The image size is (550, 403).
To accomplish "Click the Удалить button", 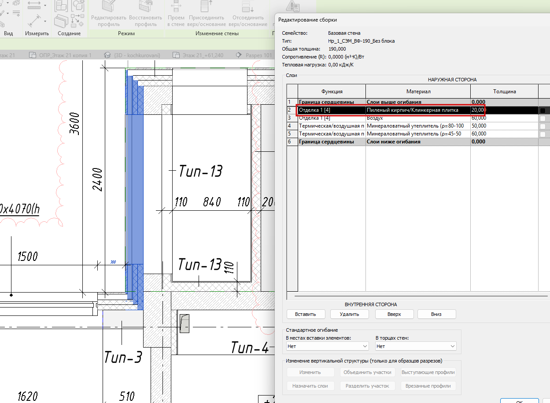I will (350, 314).
